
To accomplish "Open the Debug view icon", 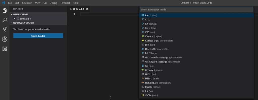I will click(5, 39).
